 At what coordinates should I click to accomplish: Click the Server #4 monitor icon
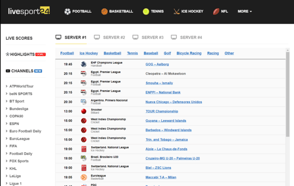[x=174, y=37]
